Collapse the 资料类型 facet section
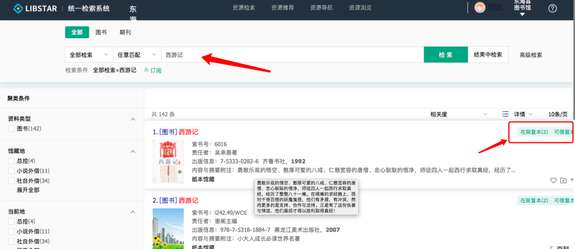575x249 pixels. [x=133, y=119]
